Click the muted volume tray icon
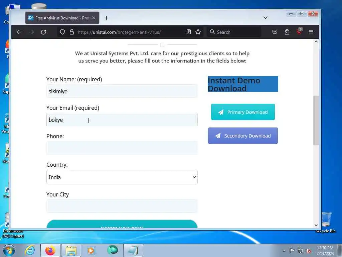 click(308, 251)
